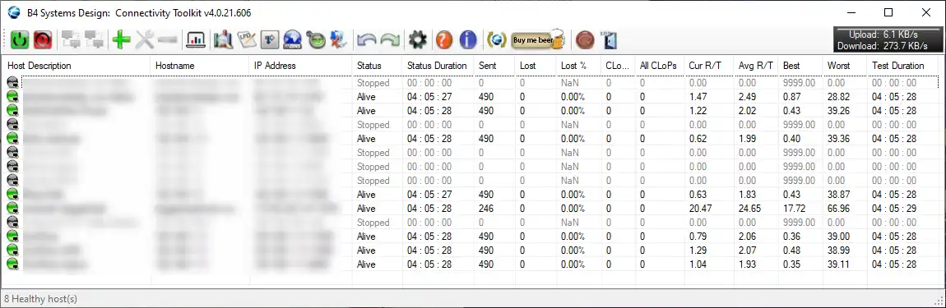Click host icon of row with worst 39.11
This screenshot has height=308, width=946.
(x=12, y=264)
